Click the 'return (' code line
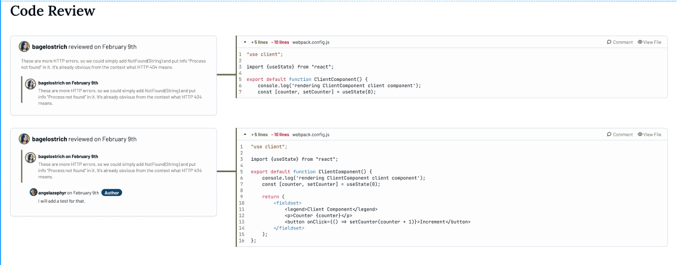677x265 pixels. [x=273, y=197]
